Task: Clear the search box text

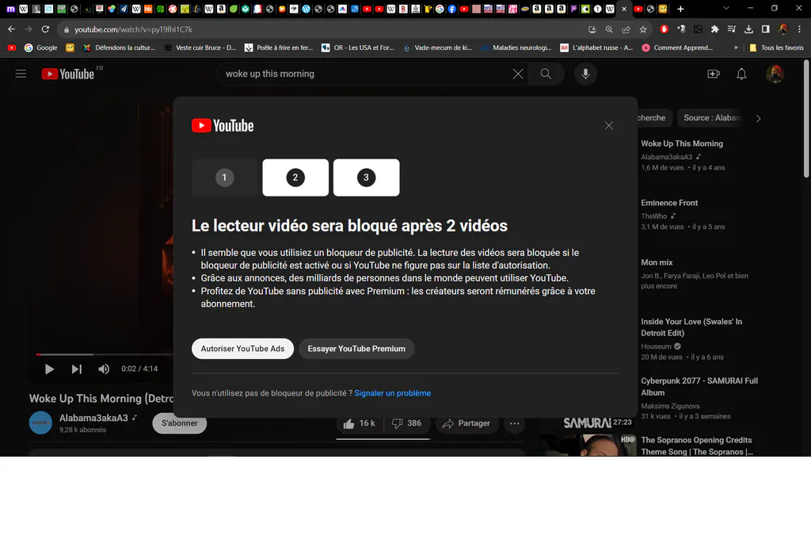Action: [x=518, y=74]
